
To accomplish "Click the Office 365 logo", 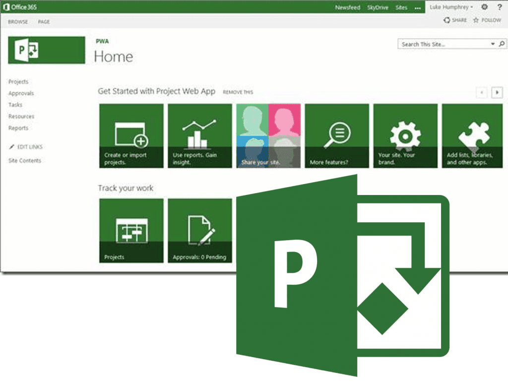I will point(20,7).
